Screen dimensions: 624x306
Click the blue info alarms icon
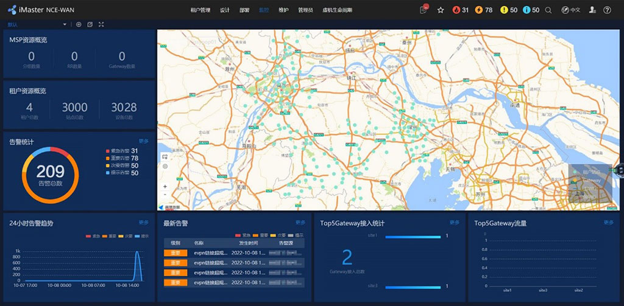click(x=526, y=10)
